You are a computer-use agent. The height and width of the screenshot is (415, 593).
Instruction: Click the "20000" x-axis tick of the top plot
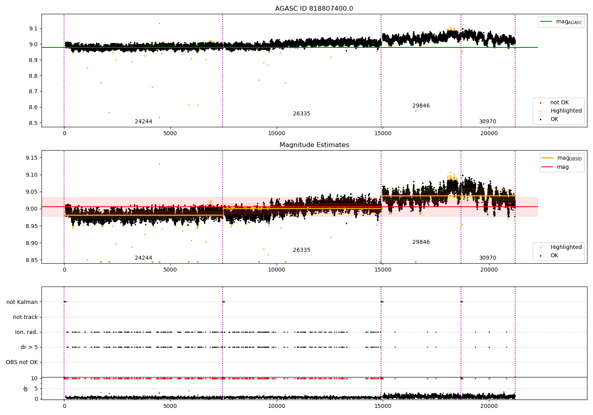[x=489, y=134]
